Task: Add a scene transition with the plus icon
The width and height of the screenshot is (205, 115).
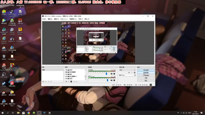Action: (x=129, y=73)
